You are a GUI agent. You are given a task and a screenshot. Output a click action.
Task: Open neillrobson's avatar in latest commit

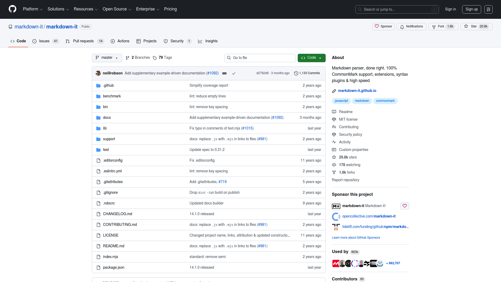click(98, 73)
